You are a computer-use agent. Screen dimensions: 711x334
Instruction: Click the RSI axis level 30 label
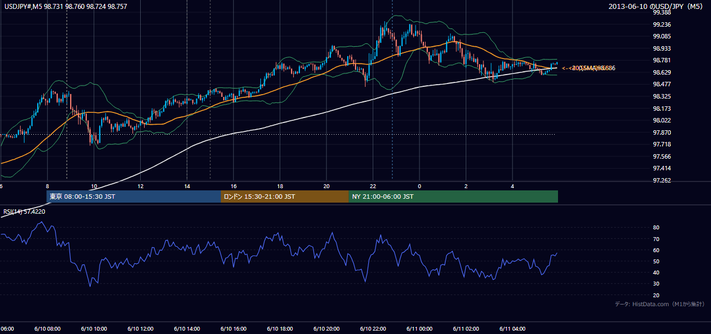pos(656,284)
